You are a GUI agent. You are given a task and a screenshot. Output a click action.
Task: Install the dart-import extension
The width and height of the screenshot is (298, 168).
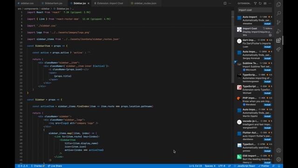click(x=267, y=47)
